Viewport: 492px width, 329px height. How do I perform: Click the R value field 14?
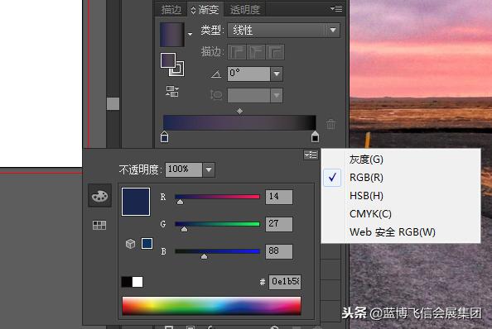279,197
